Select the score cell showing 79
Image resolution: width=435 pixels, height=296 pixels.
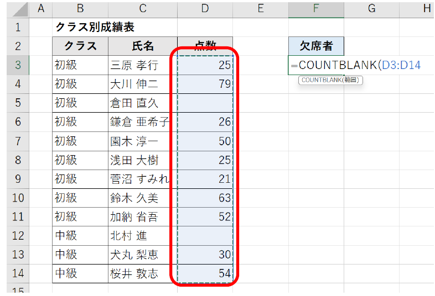pyautogui.click(x=205, y=84)
